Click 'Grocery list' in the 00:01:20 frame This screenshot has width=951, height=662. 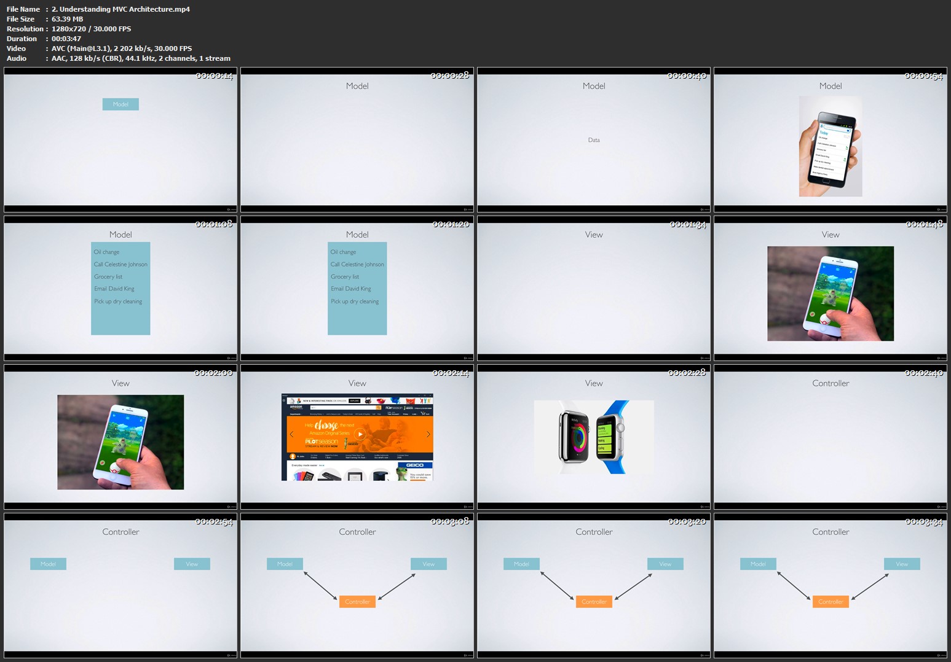point(345,277)
